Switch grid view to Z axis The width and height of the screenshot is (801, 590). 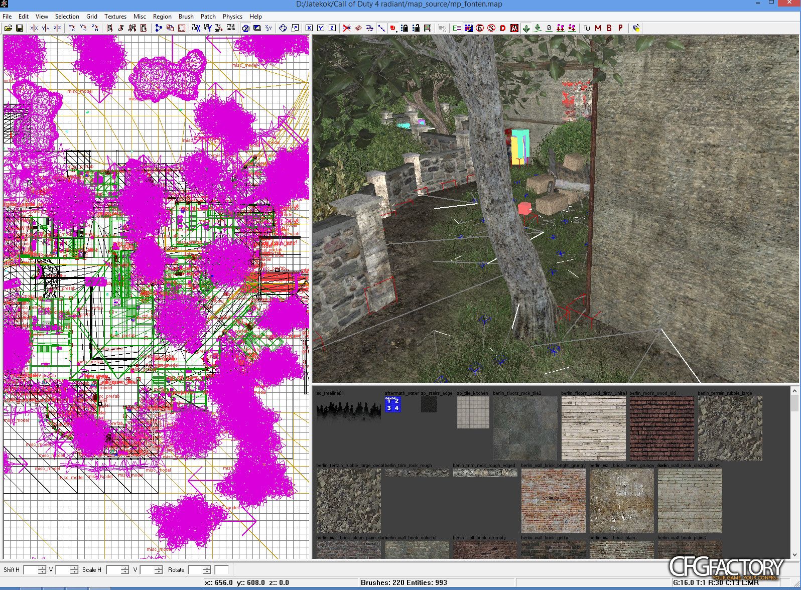tap(332, 28)
